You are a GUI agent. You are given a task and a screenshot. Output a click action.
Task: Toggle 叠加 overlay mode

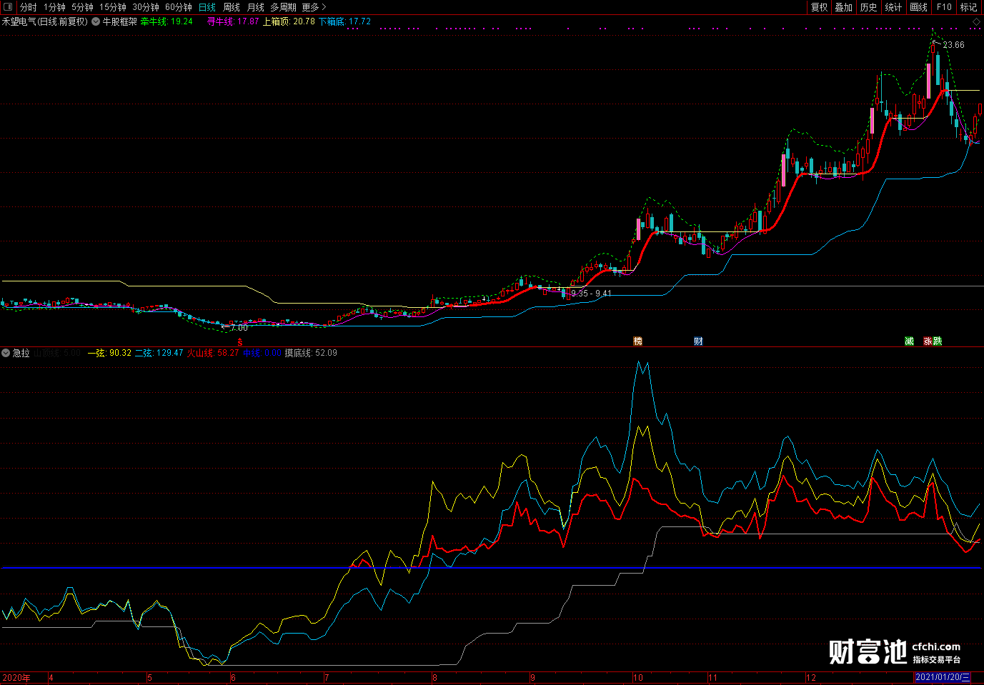[844, 7]
